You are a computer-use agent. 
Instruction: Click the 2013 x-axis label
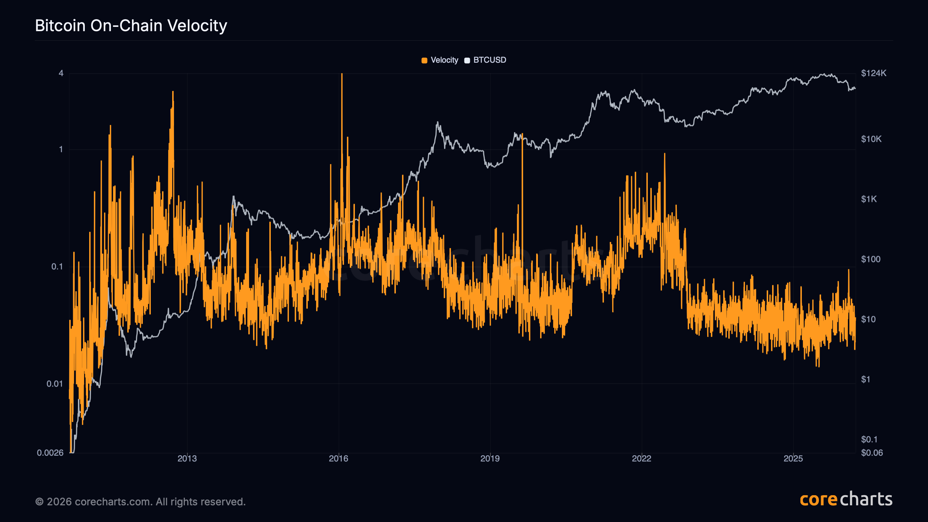[x=187, y=459]
